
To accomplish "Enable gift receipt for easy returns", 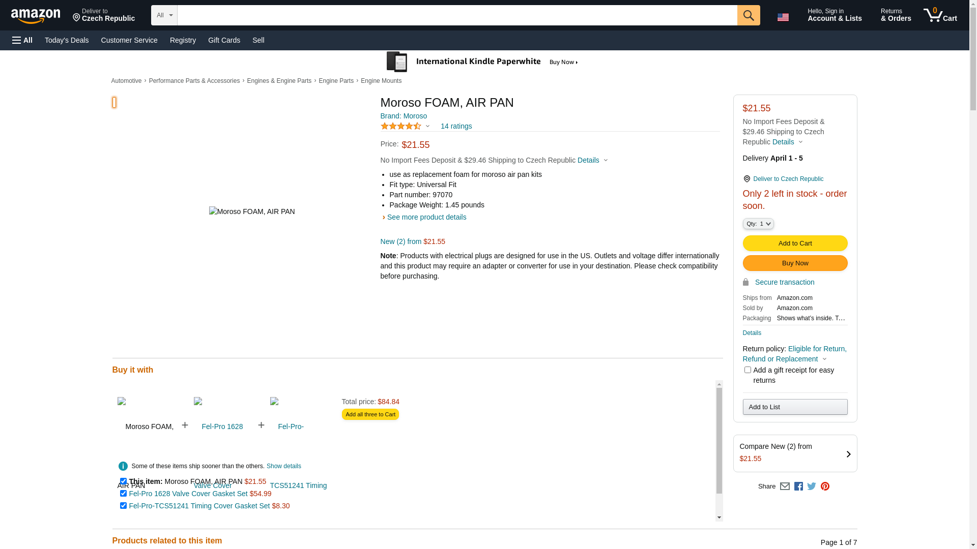I will [748, 370].
